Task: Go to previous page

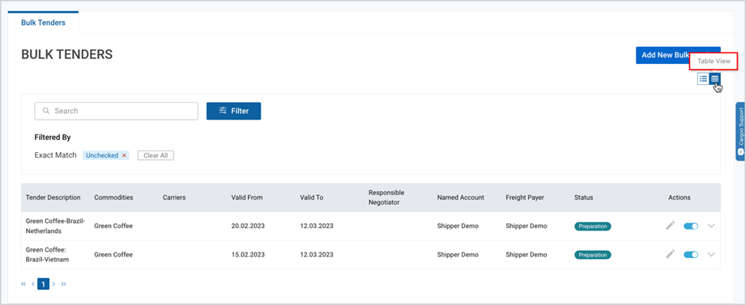Action: pyautogui.click(x=33, y=284)
